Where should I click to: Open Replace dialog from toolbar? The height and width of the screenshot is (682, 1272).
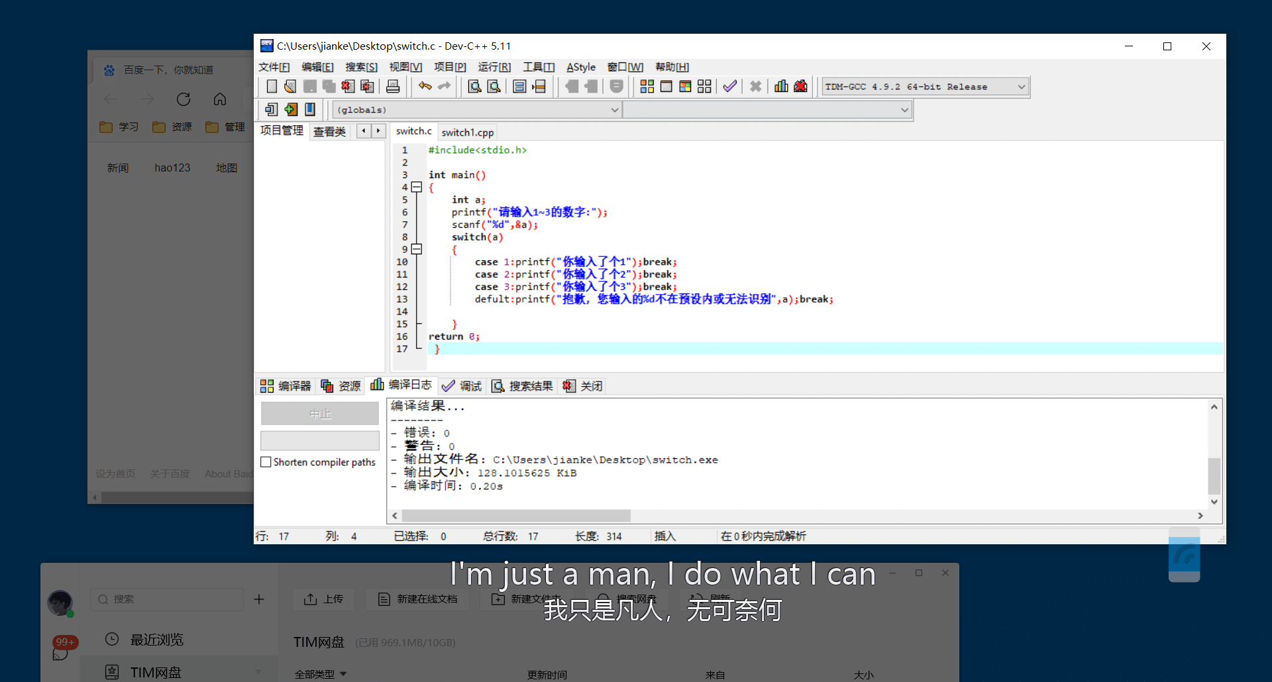[494, 86]
